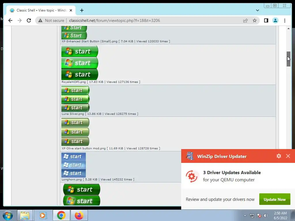Launch Windows Media Player from taskbar

[x=43, y=215]
